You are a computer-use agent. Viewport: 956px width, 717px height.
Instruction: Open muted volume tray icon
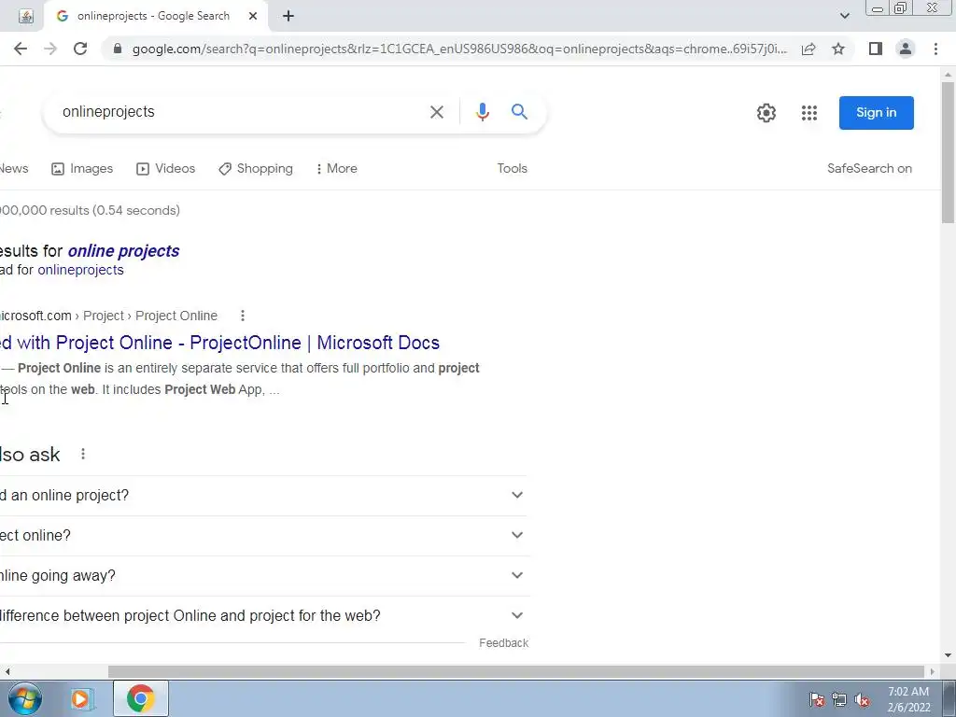pos(862,700)
